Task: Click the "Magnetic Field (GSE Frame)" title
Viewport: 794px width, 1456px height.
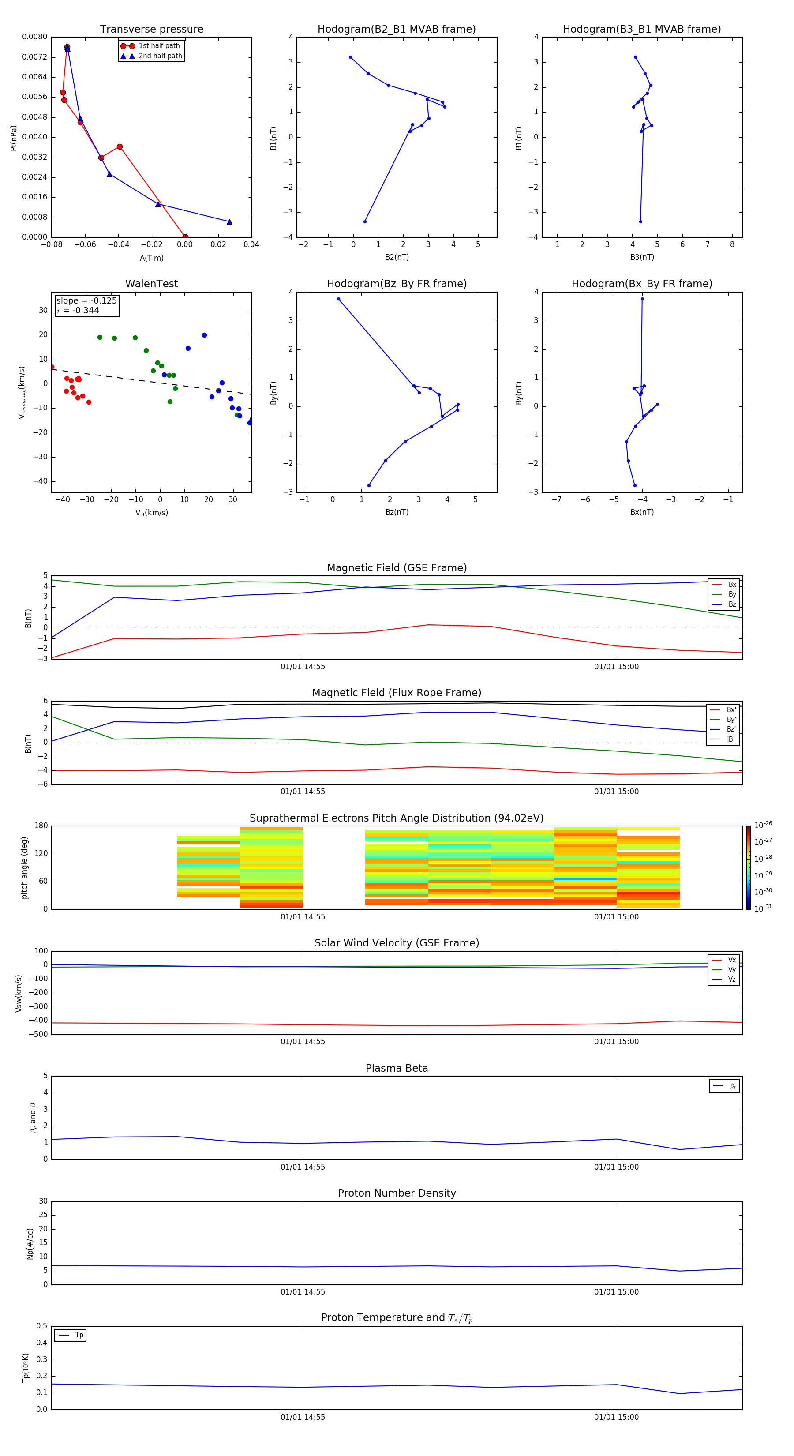Action: click(x=397, y=568)
